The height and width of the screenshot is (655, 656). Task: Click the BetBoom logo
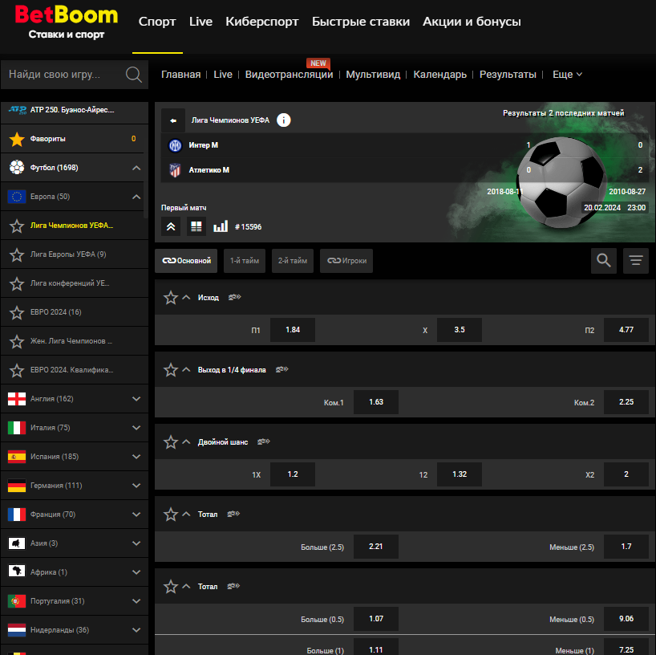(66, 22)
